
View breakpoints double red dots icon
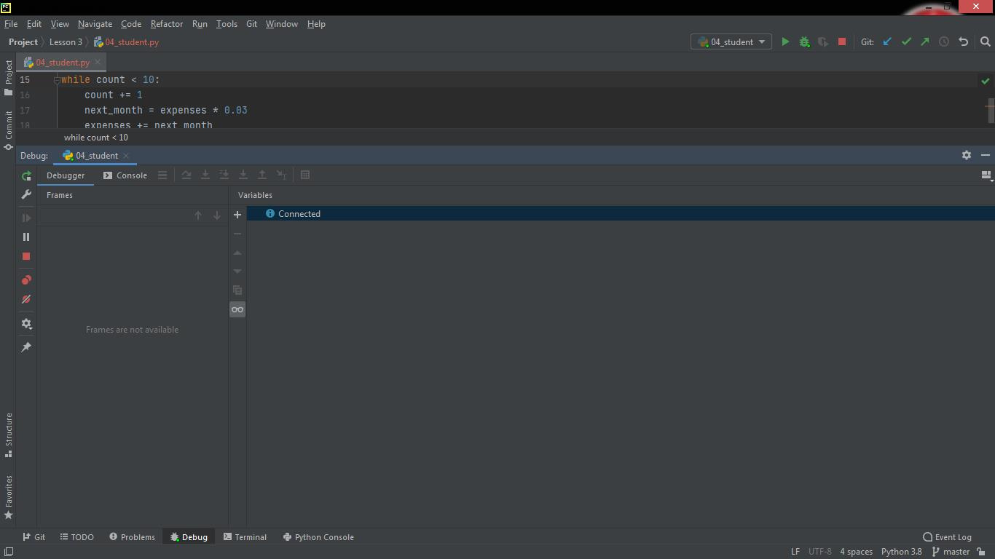click(x=26, y=280)
